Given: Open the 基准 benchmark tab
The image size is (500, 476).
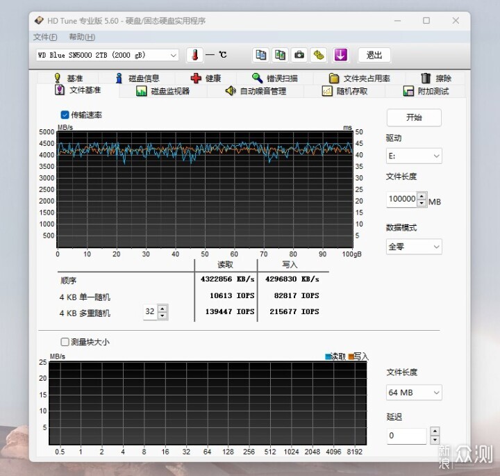Looking at the screenshot, I should [68, 78].
